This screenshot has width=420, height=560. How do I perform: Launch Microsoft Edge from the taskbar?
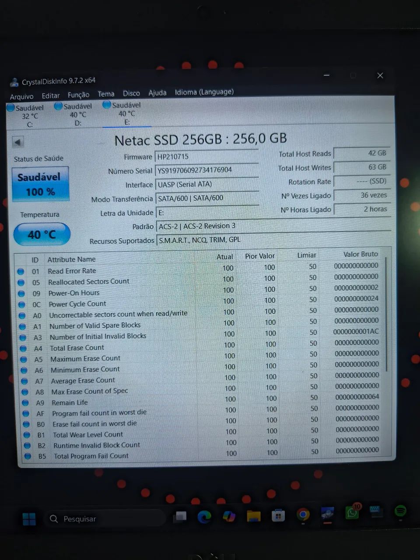point(204,517)
